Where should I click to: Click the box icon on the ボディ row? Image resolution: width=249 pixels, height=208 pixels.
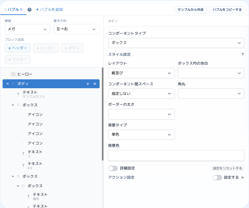[x=13, y=84]
